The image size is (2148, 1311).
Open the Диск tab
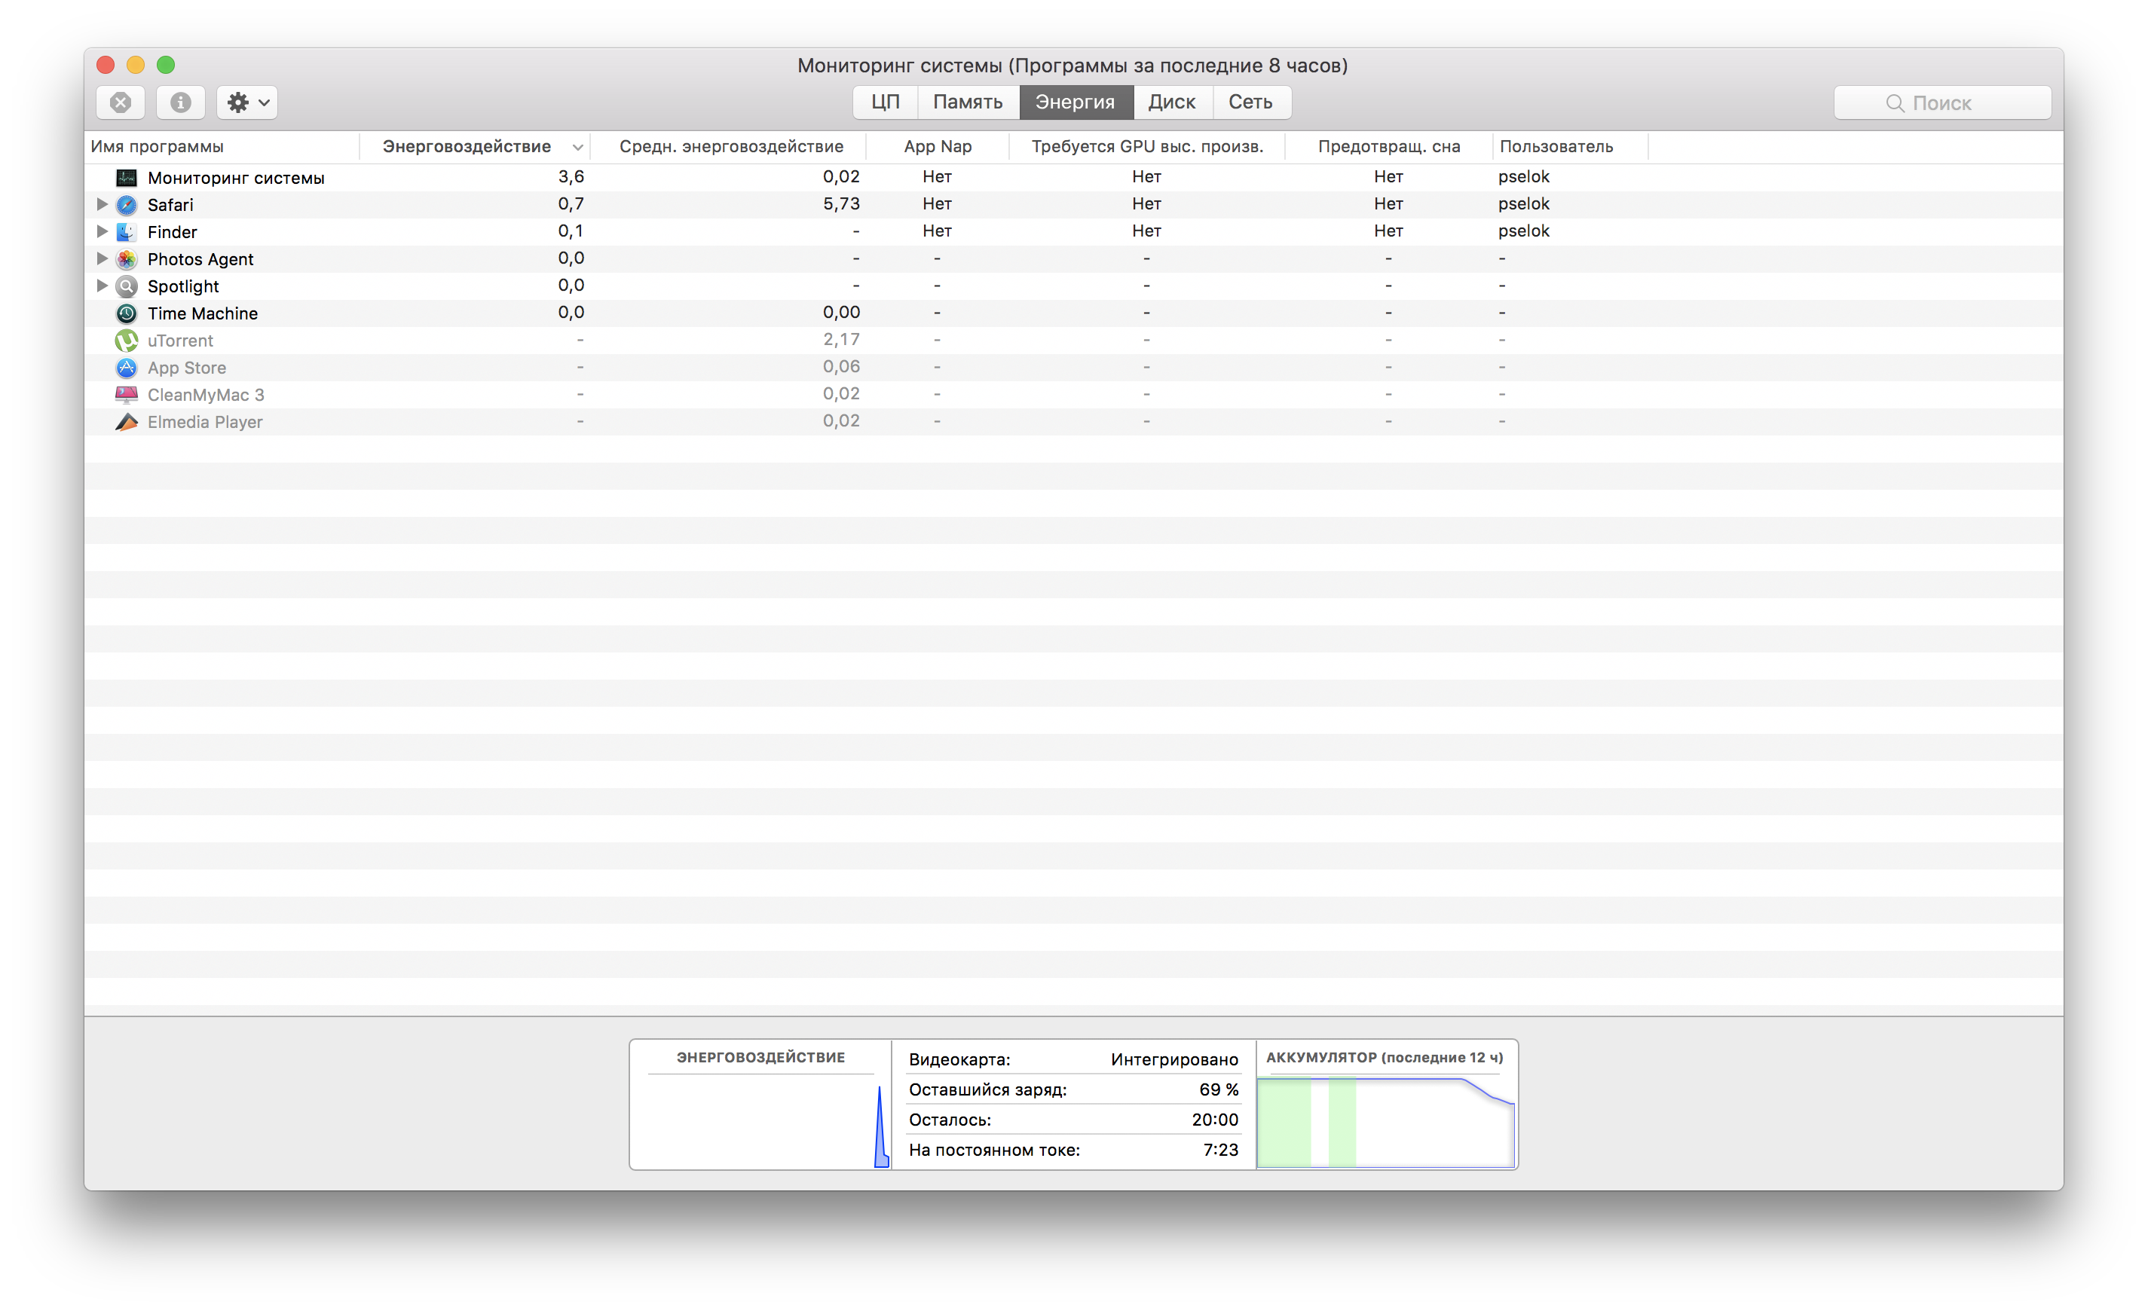coord(1172,102)
